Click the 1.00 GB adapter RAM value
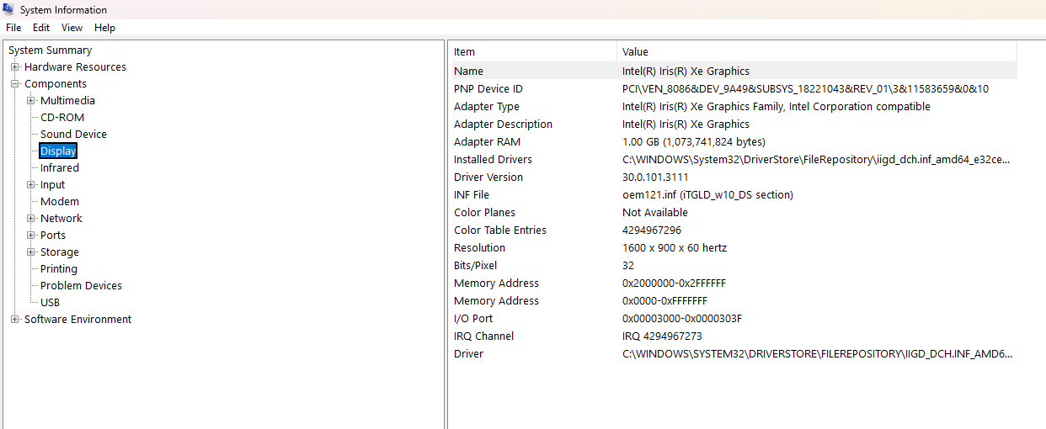 [694, 142]
